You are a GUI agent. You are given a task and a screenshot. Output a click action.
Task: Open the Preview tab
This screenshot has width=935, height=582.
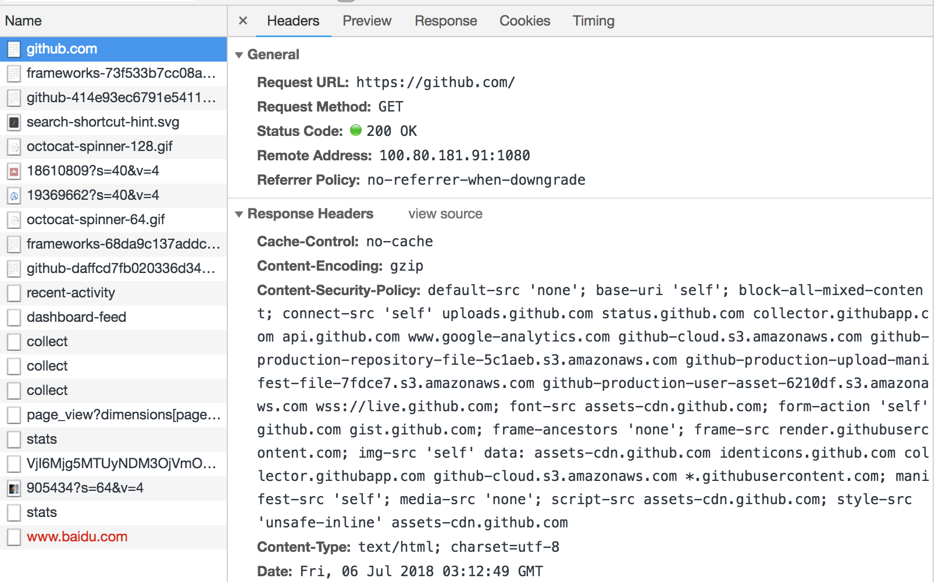click(367, 21)
